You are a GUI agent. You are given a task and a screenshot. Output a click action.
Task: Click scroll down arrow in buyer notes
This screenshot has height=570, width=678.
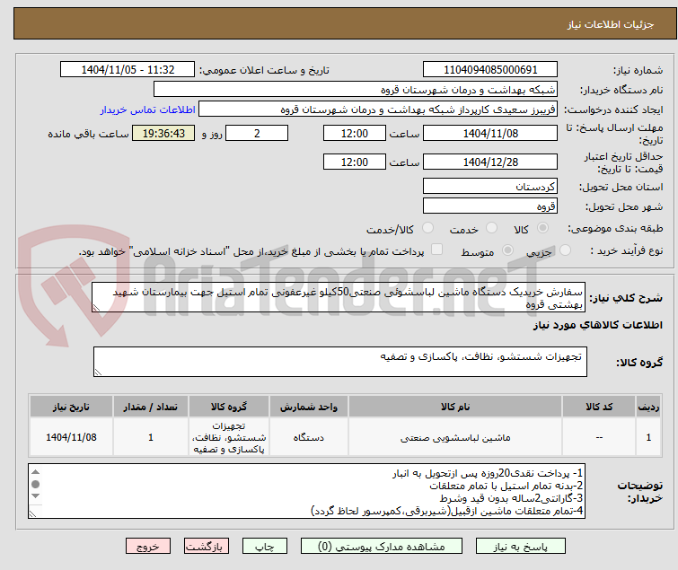coord(36,496)
